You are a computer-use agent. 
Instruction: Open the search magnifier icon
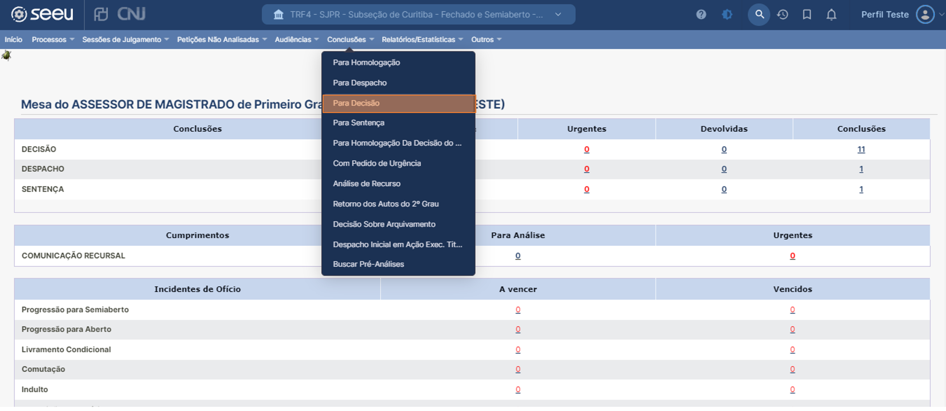pos(759,15)
